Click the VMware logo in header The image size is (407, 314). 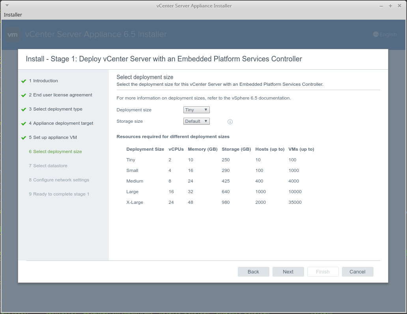13,35
